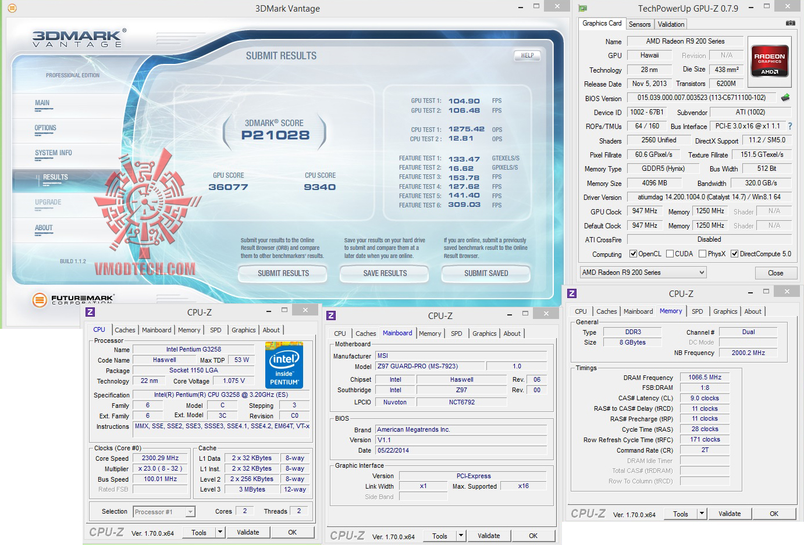Image resolution: width=804 pixels, height=545 pixels.
Task: Click the BIOS Version field in GPU-Z
Action: (x=702, y=98)
